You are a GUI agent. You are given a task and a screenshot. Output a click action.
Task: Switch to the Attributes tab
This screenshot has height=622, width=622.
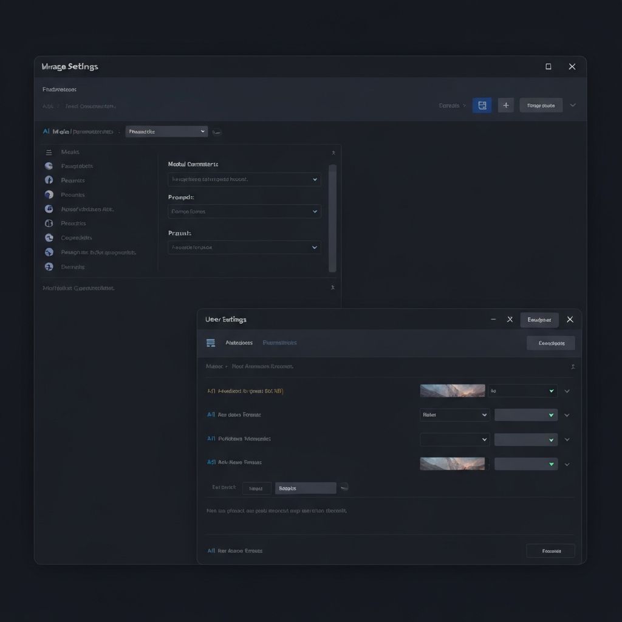point(239,342)
